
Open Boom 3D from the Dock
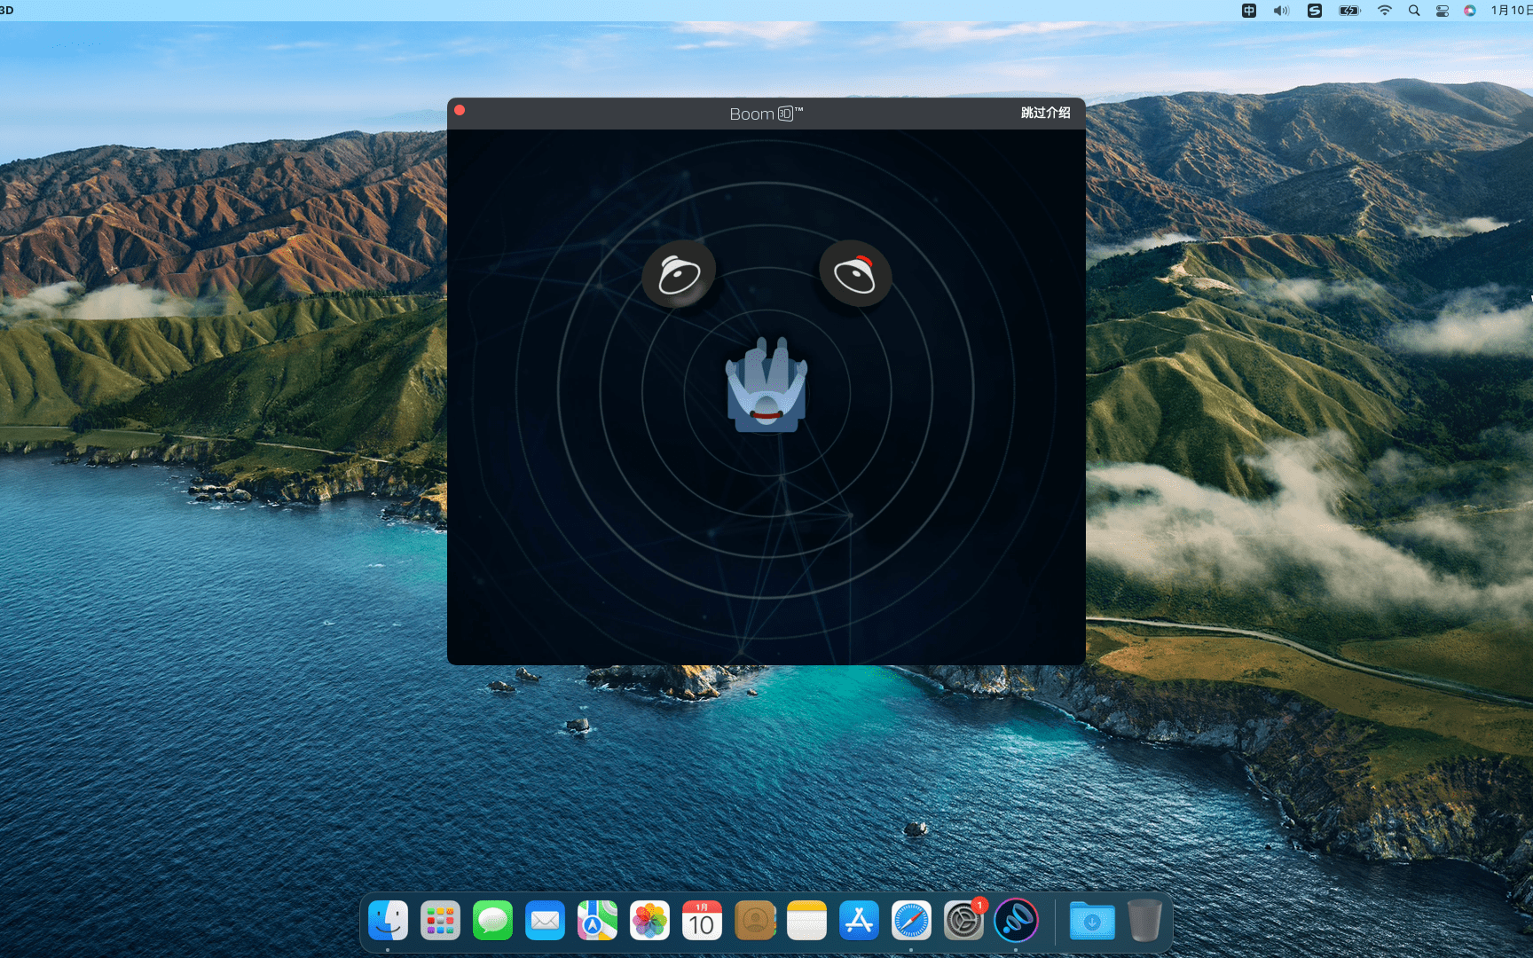coord(1016,921)
